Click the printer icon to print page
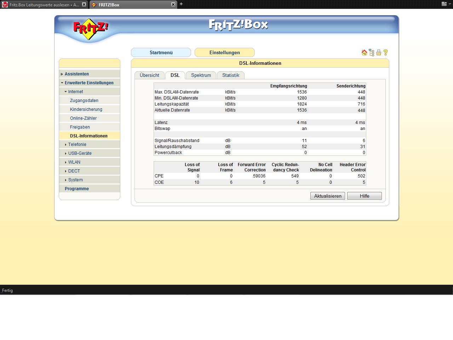Screen dimensions: 453x340 pos(379,52)
